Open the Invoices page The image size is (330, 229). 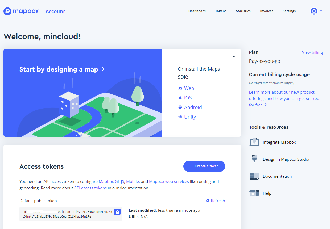pyautogui.click(x=267, y=11)
